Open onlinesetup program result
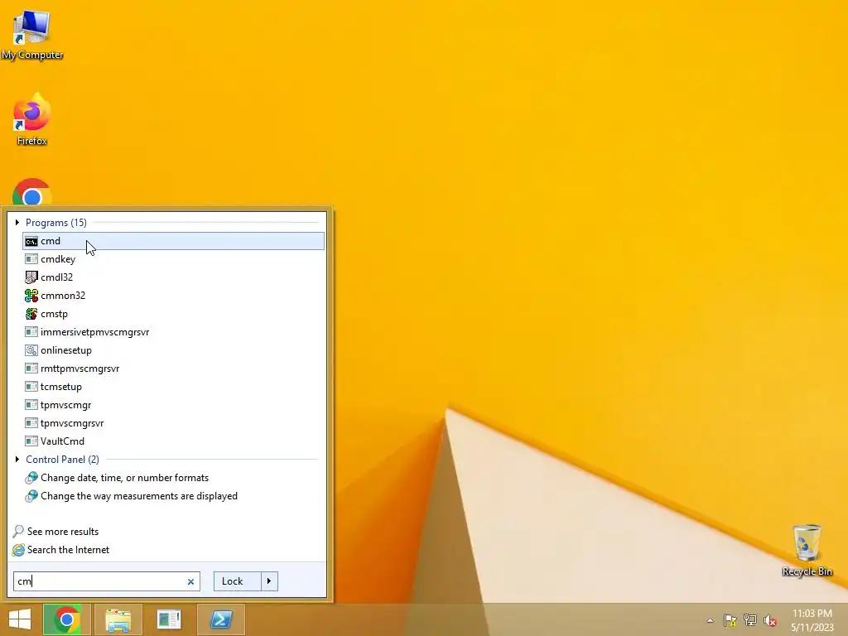 (173, 350)
